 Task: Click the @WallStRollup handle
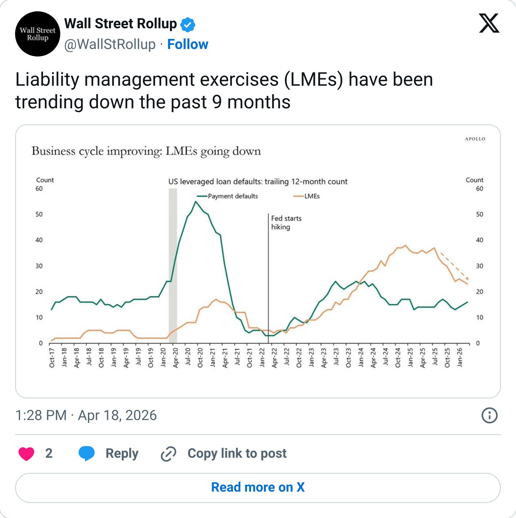[110, 44]
